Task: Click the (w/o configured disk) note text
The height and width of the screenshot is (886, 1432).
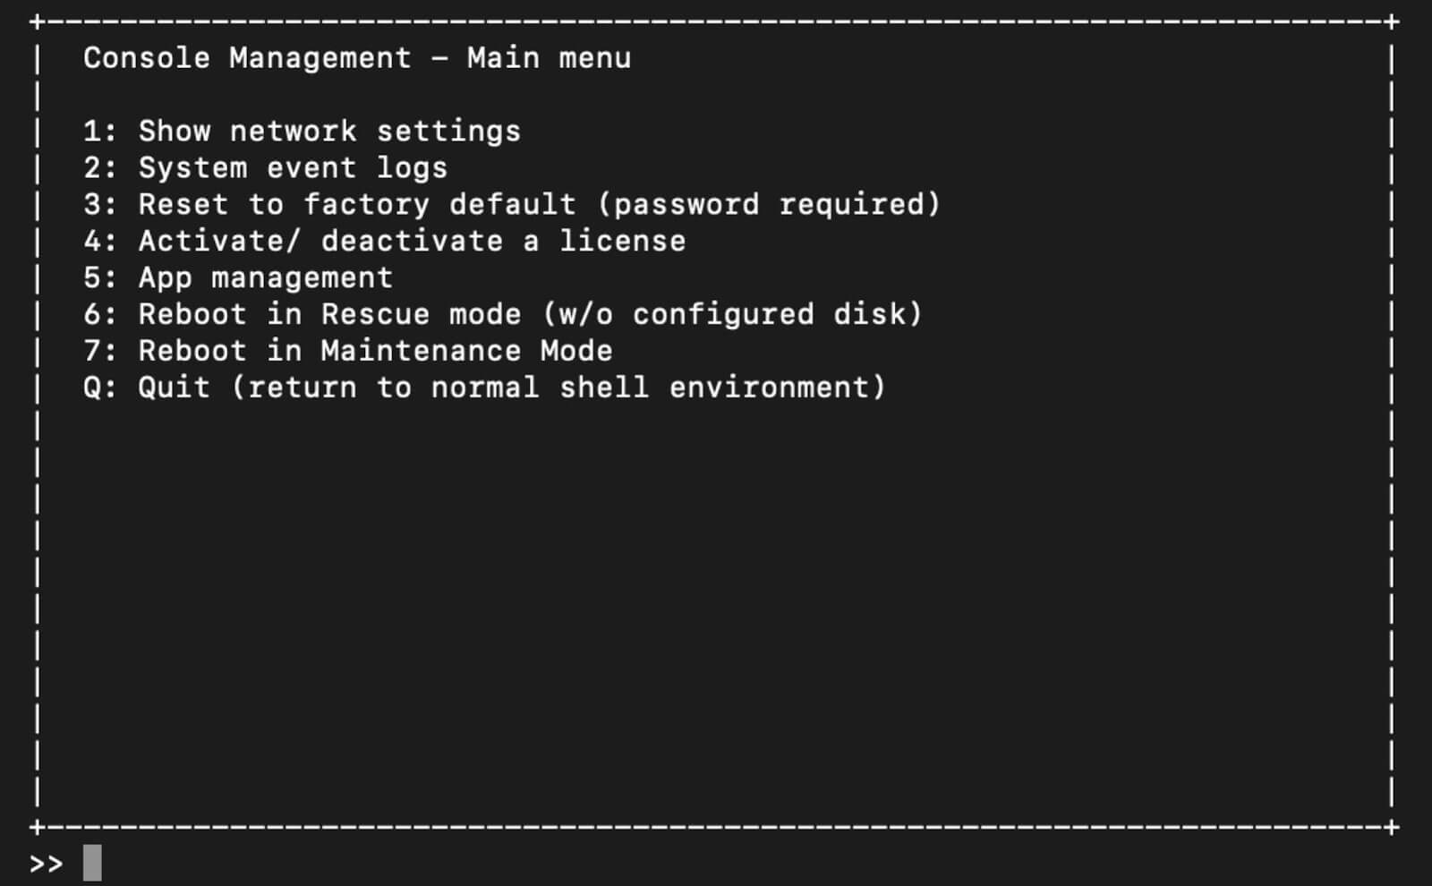Action: [732, 315]
